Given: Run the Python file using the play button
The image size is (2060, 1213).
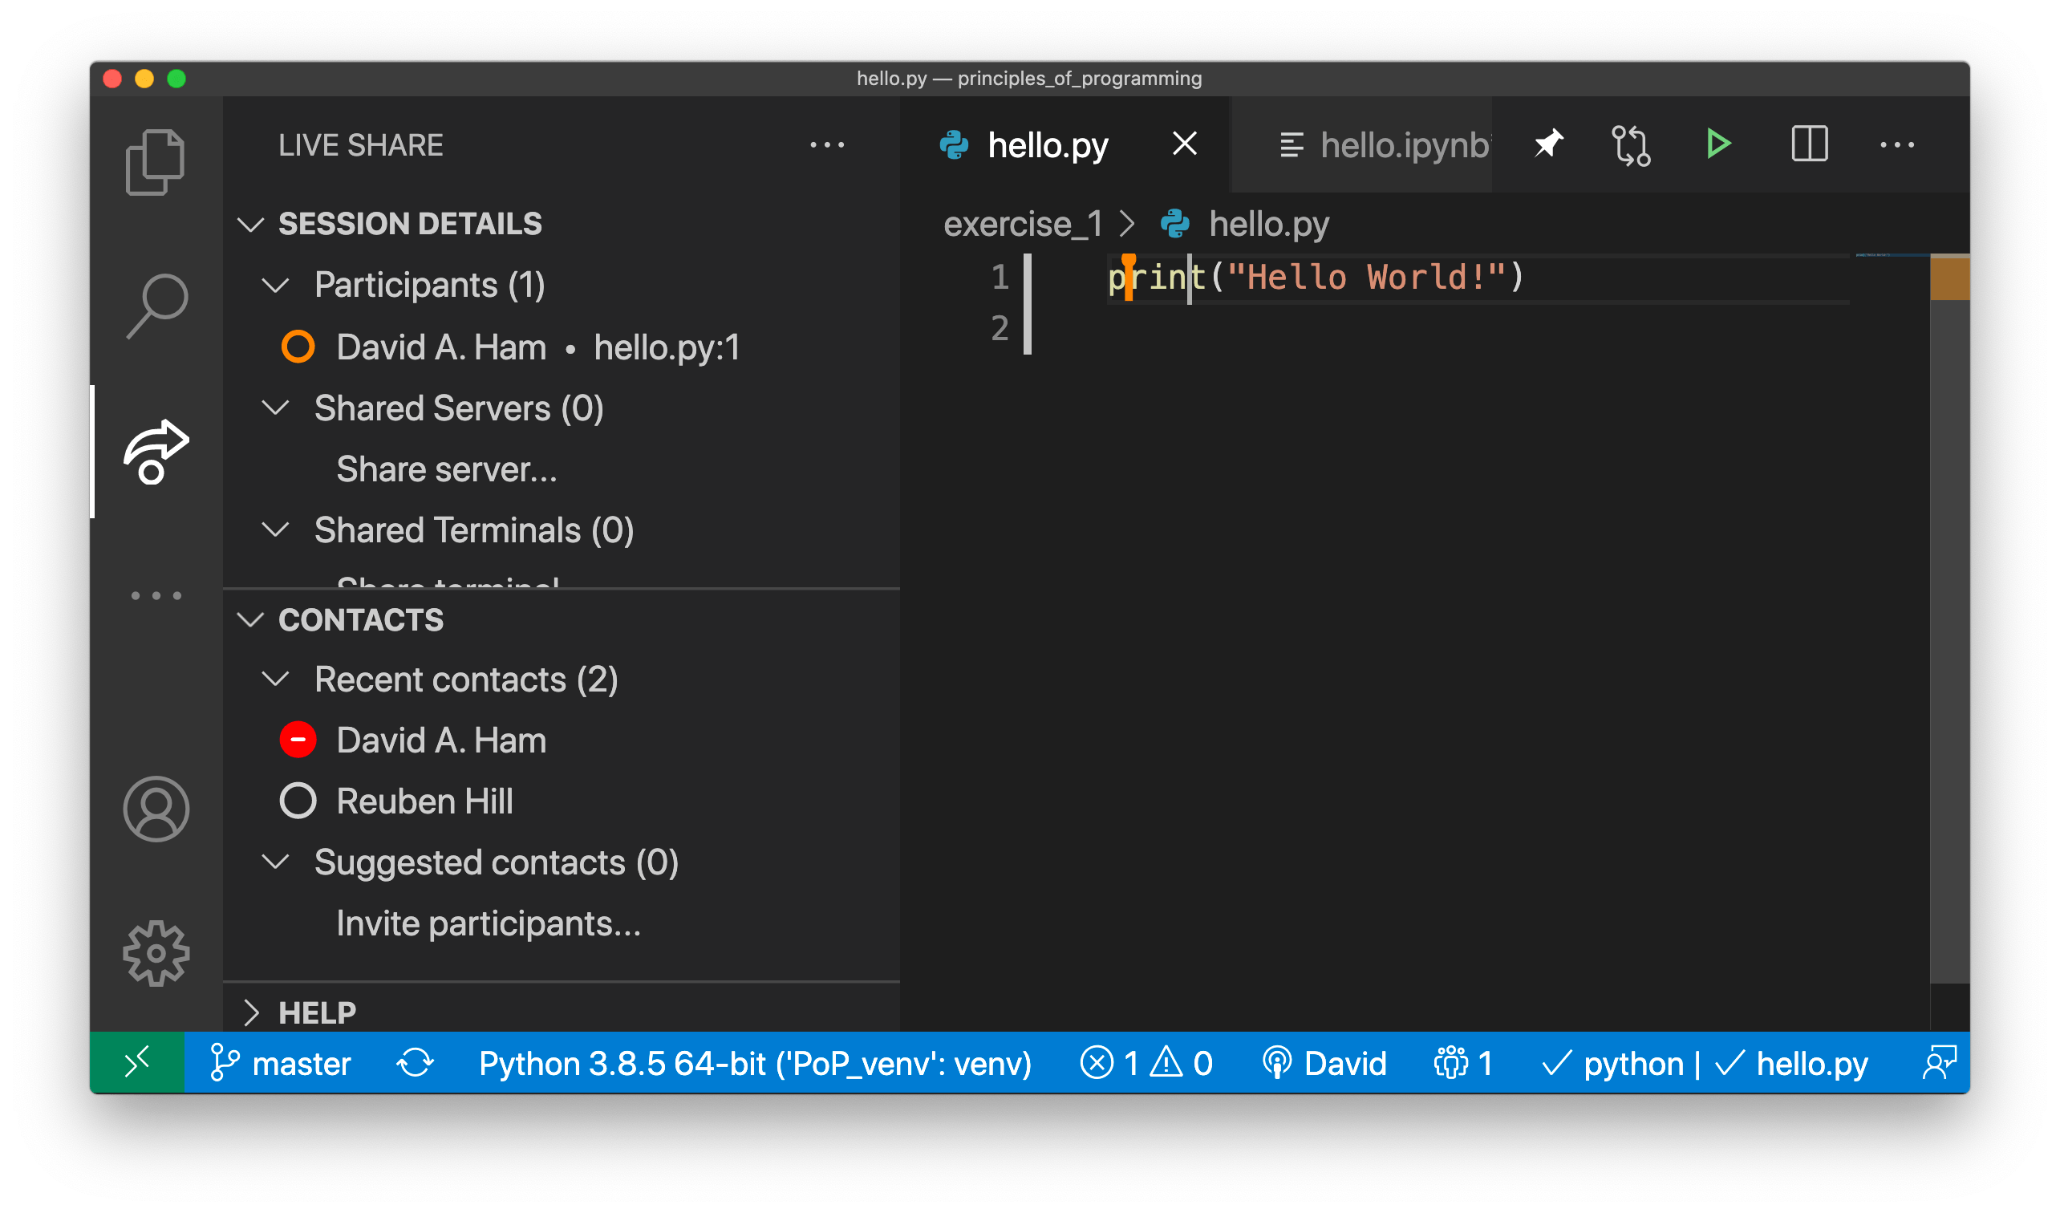Looking at the screenshot, I should coord(1717,144).
